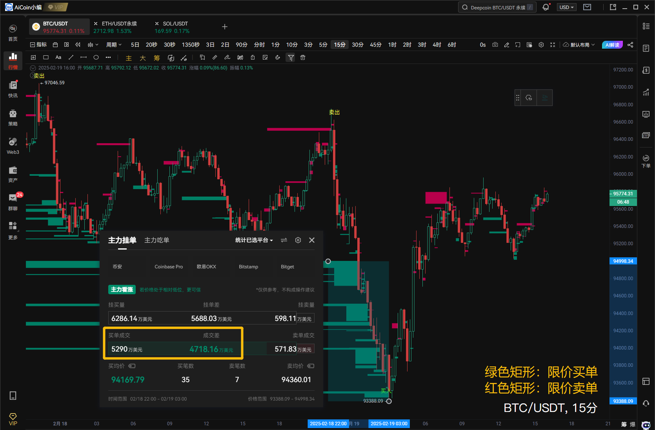The image size is (655, 430).
Task: Open the USD currency dropdown
Action: click(x=566, y=7)
